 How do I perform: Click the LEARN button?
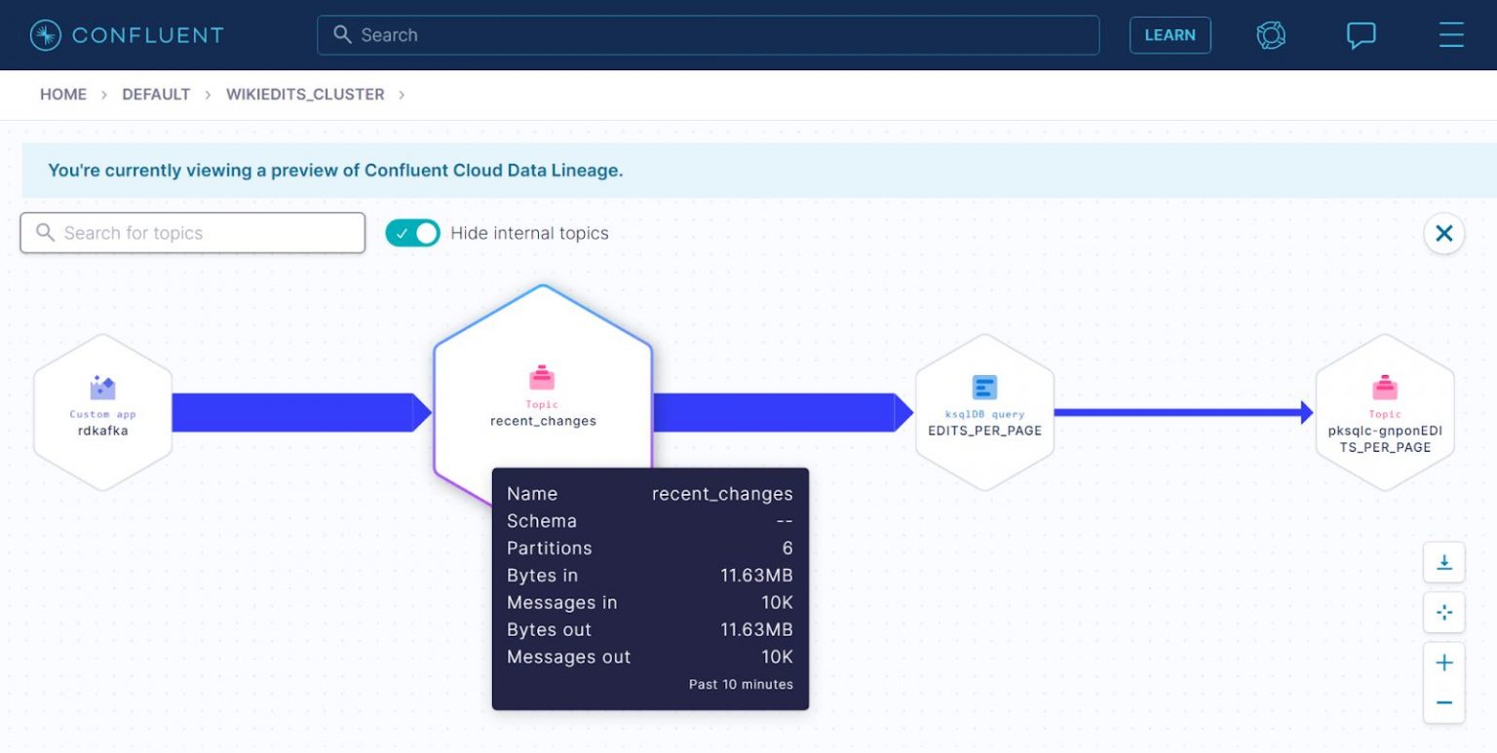[x=1170, y=34]
